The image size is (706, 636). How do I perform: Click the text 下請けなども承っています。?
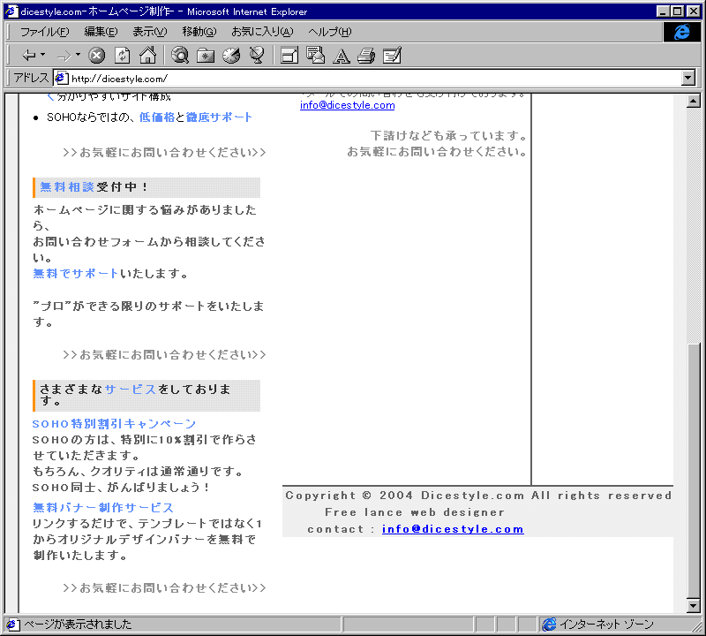(x=448, y=135)
